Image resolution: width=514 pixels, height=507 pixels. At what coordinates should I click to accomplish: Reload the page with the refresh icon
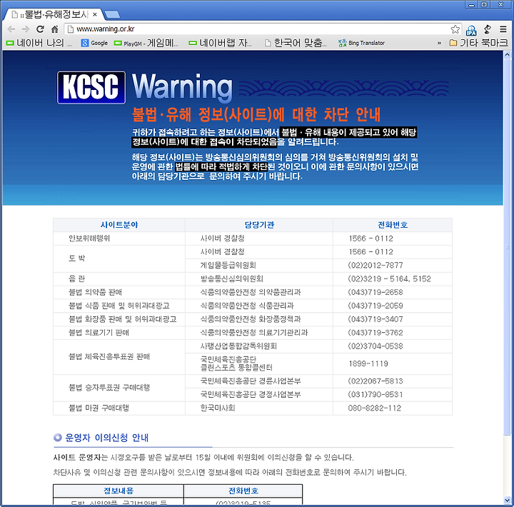40,29
